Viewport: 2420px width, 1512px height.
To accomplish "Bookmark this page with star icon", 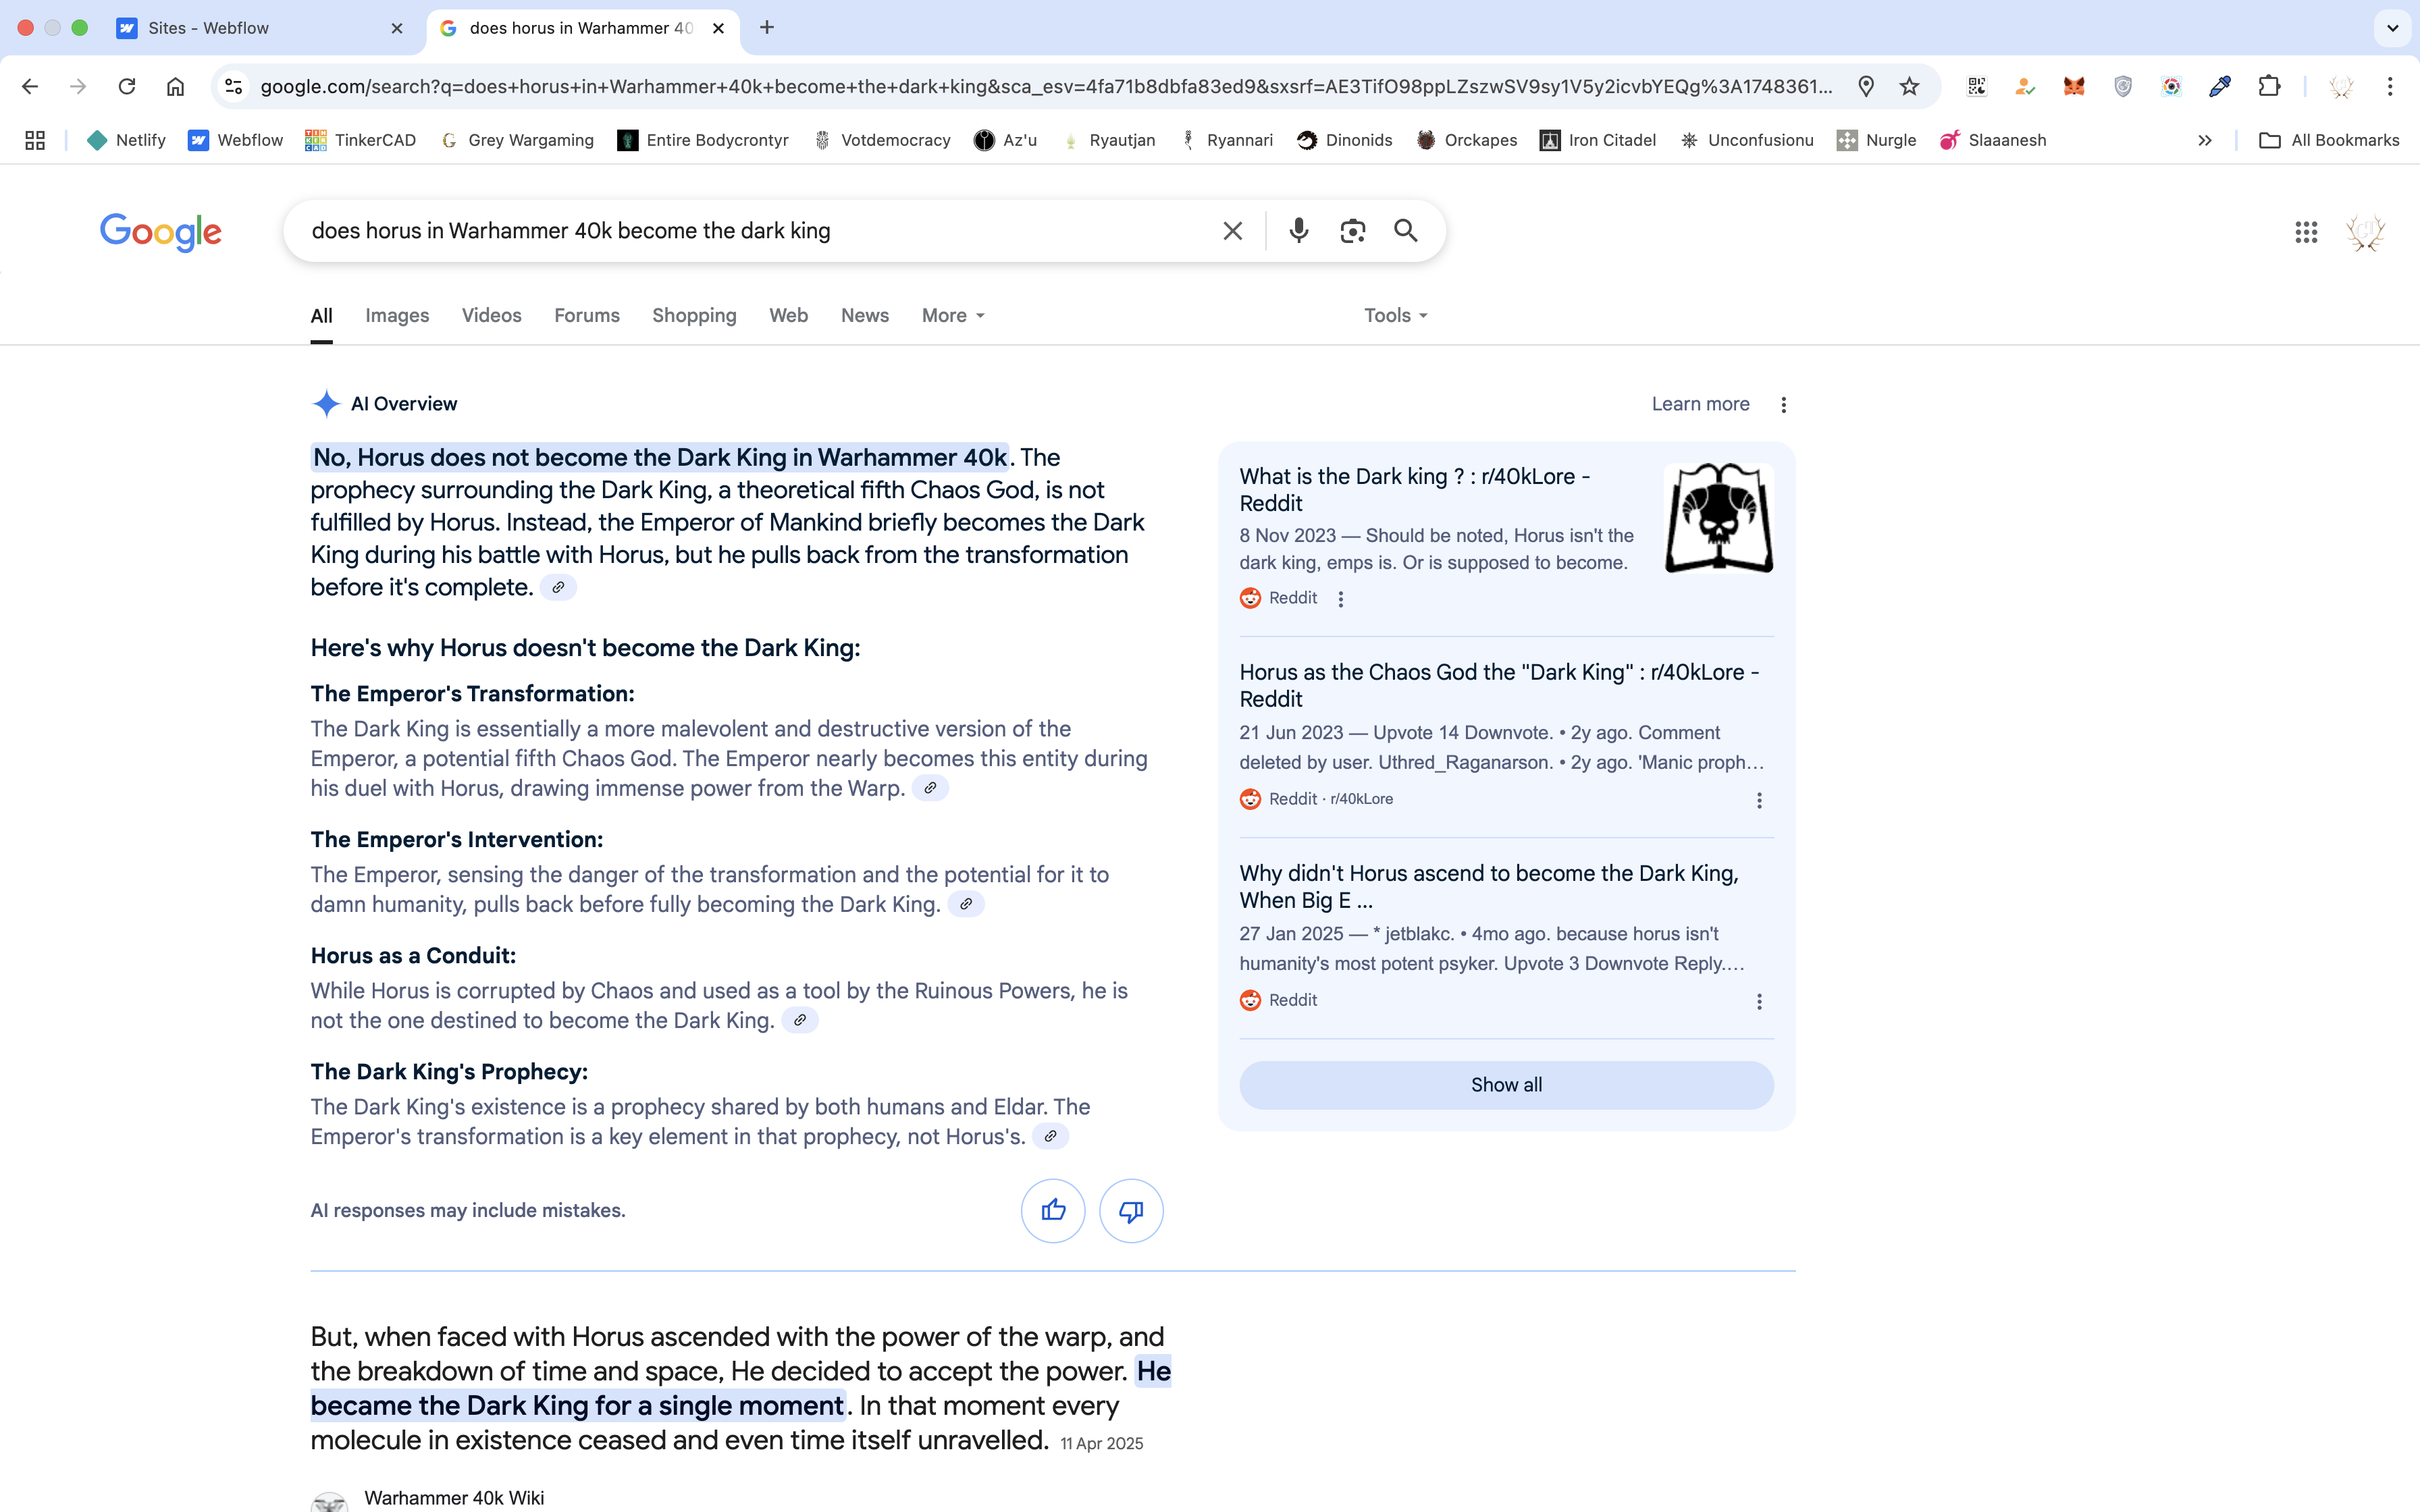I will pyautogui.click(x=1909, y=86).
